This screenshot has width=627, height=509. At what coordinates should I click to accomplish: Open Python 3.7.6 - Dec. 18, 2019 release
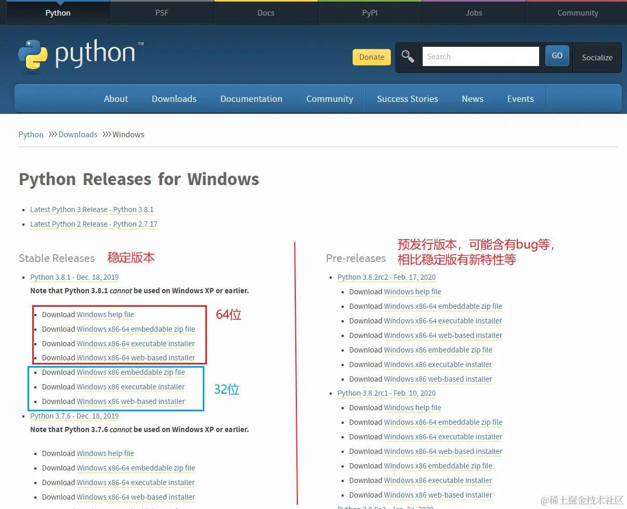(74, 416)
